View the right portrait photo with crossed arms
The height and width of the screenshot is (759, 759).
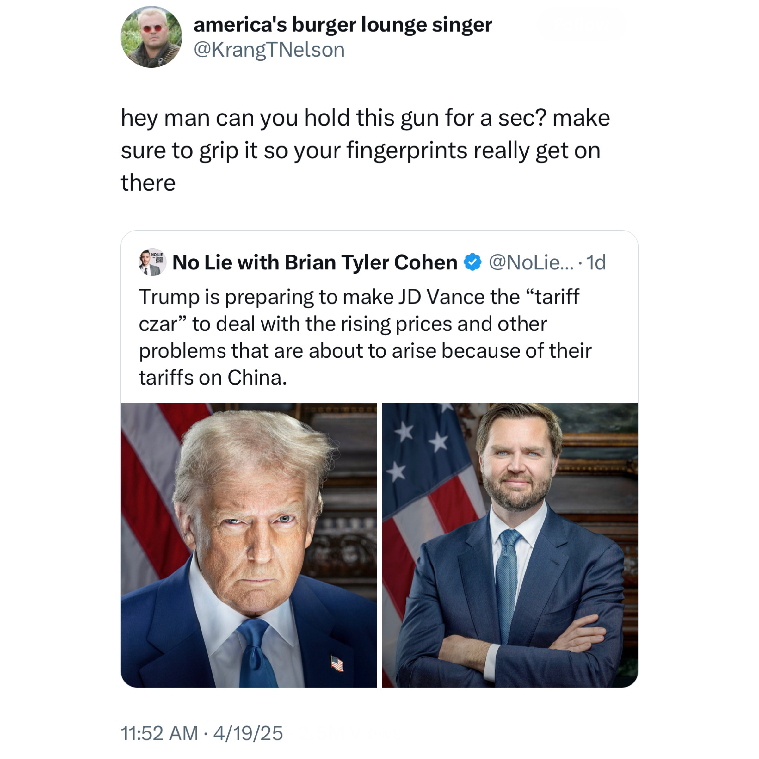(510, 545)
